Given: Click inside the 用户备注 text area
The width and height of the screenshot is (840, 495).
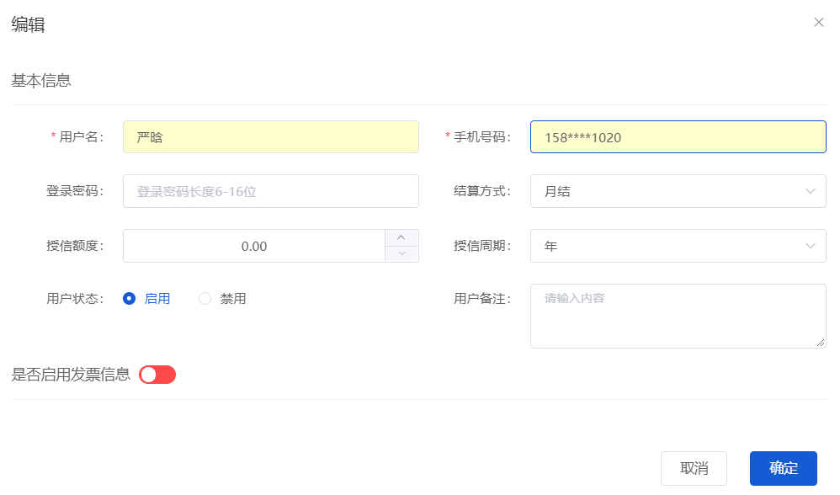Looking at the screenshot, I should pos(678,316).
